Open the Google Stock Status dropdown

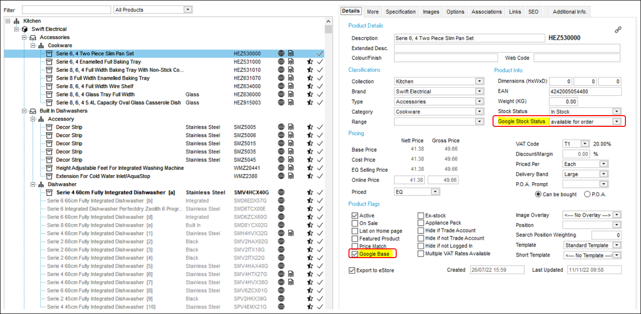click(617, 122)
